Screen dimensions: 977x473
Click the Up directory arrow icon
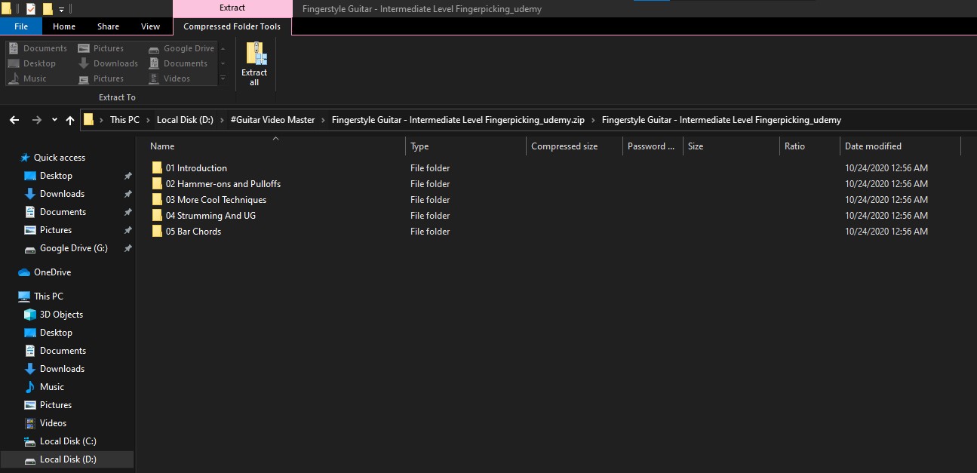(70, 120)
